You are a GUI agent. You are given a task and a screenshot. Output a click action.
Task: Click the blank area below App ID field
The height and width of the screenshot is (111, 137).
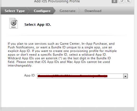pos(67,93)
